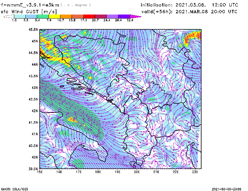Click the salmon legend swatch
This screenshot has height=191, width=248.
78,16
